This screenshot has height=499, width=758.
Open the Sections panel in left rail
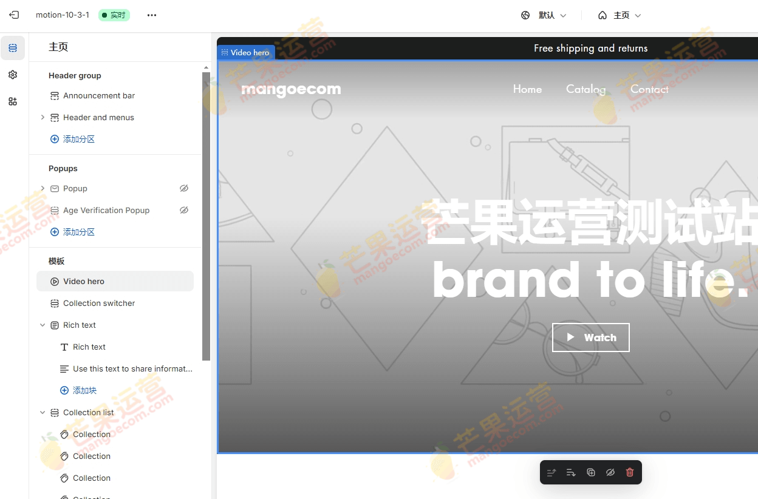pyautogui.click(x=13, y=48)
